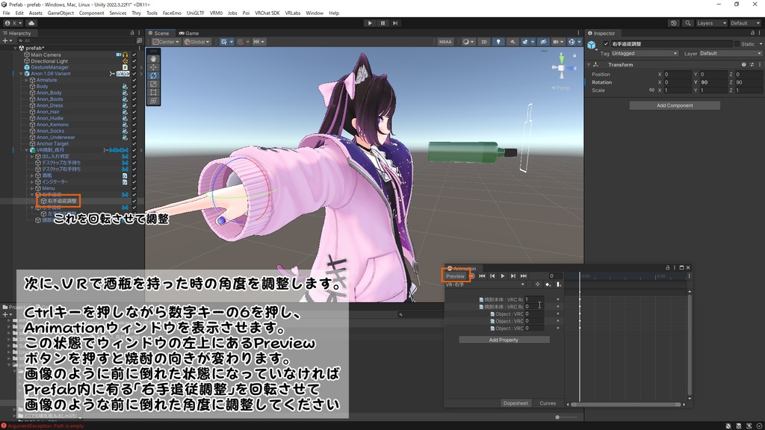
Task: Open the Layers dropdown in top toolbar
Action: (711, 23)
